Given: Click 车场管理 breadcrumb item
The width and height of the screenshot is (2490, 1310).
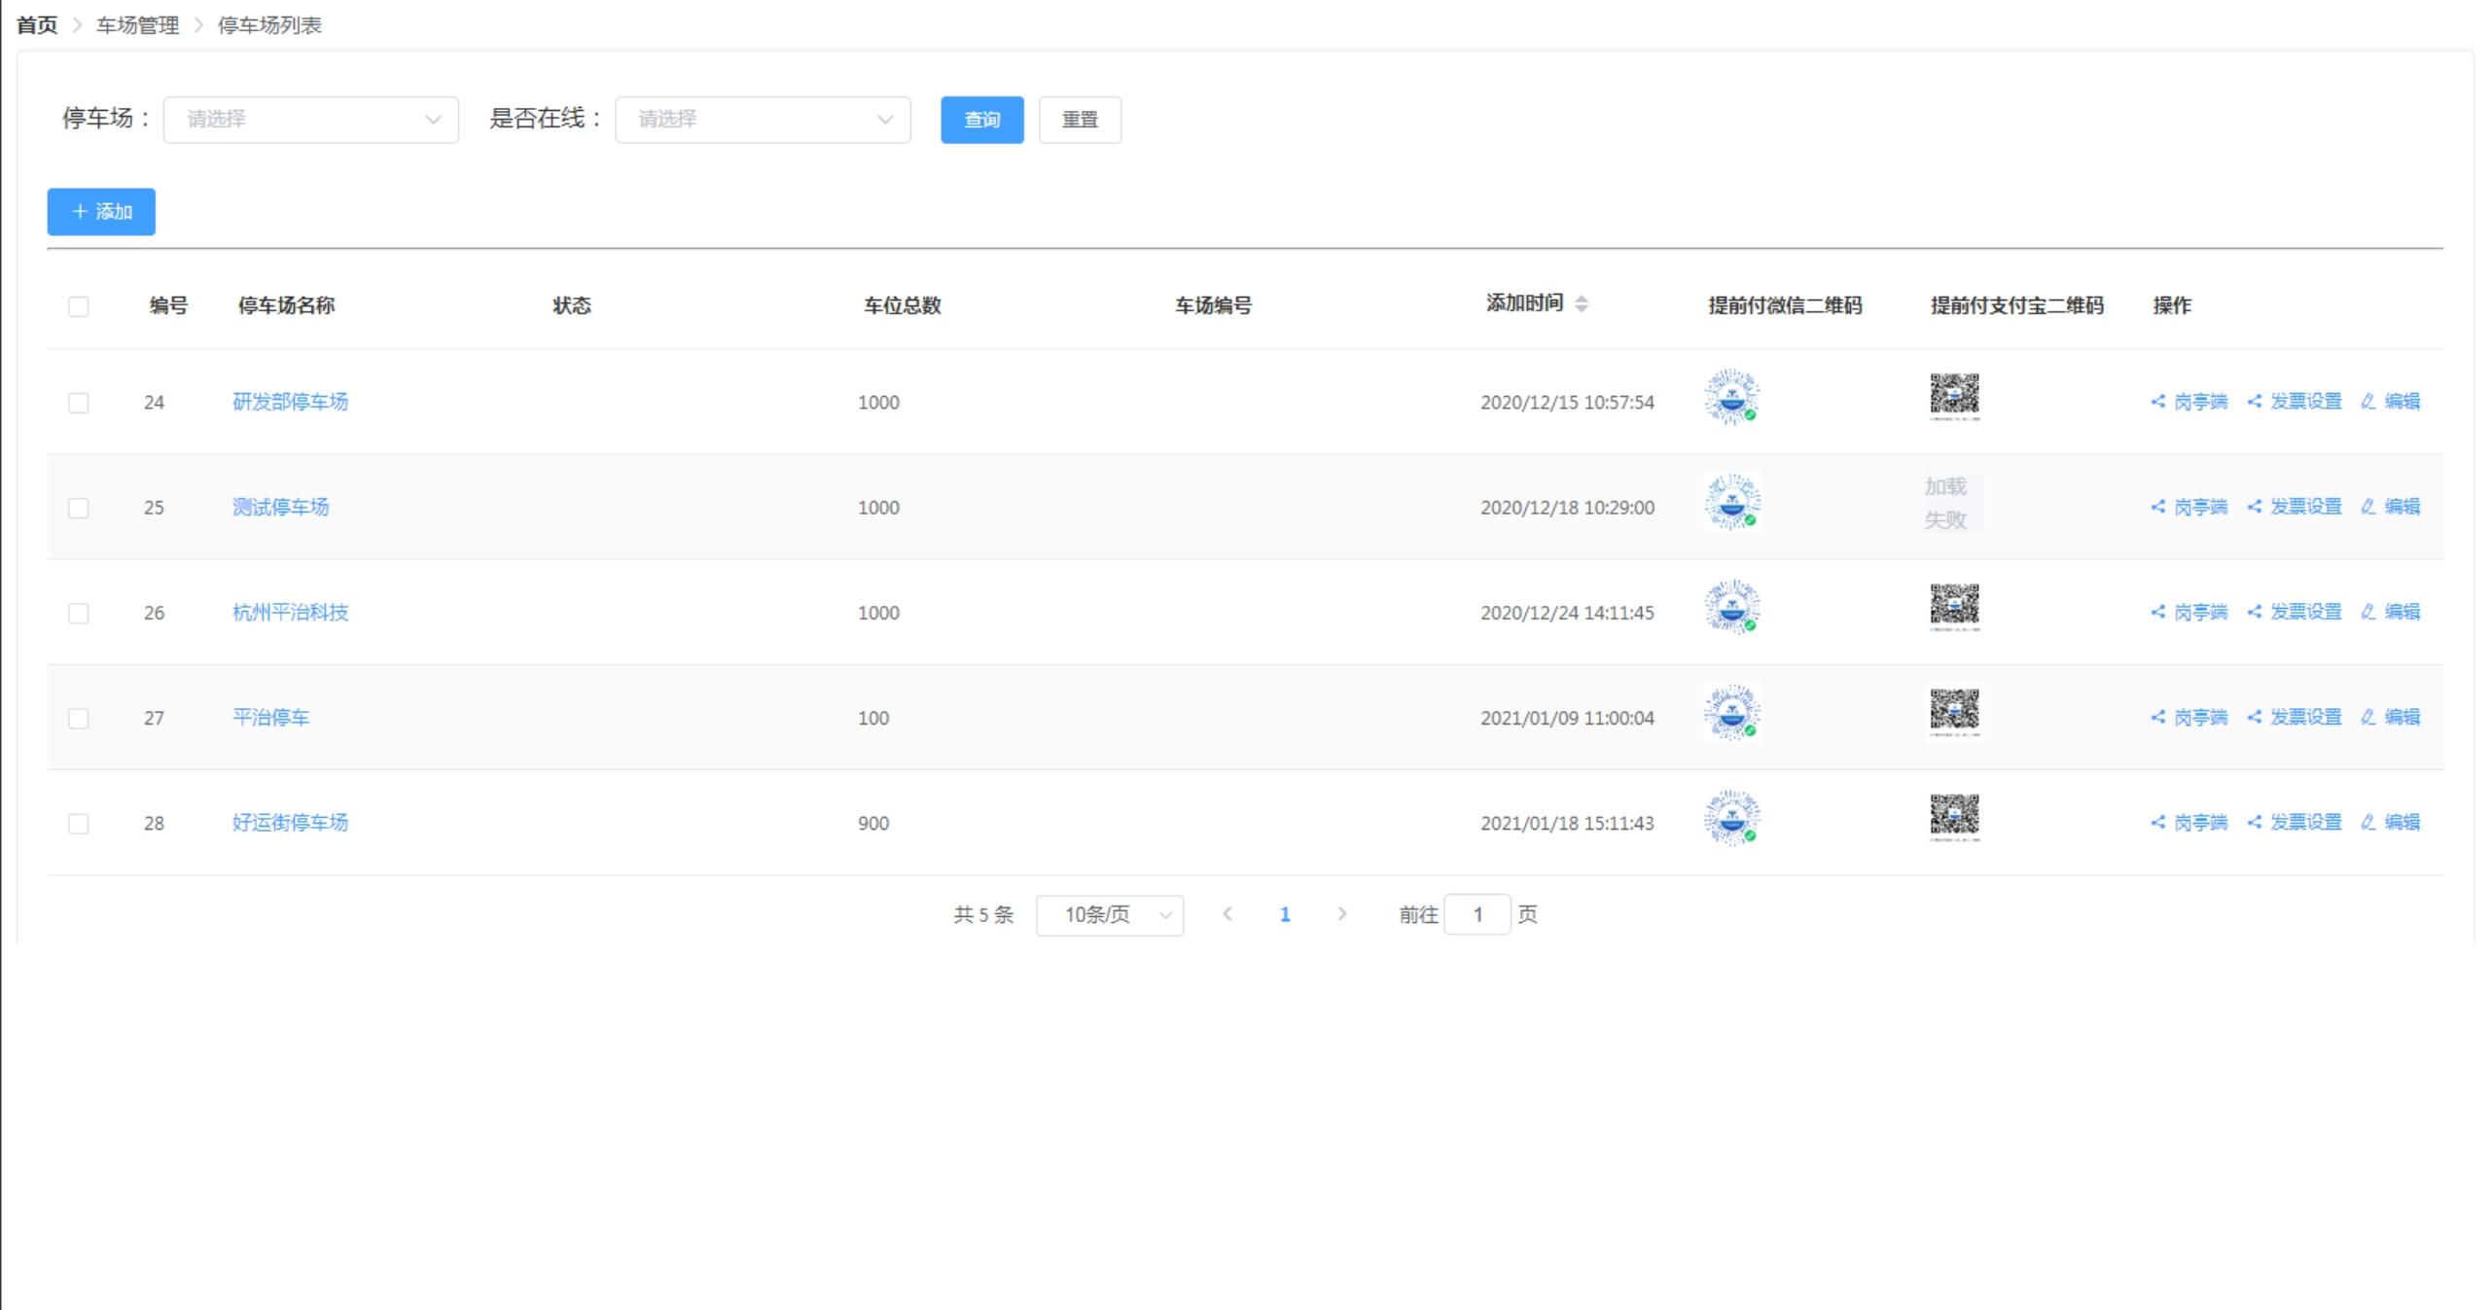Looking at the screenshot, I should [137, 25].
